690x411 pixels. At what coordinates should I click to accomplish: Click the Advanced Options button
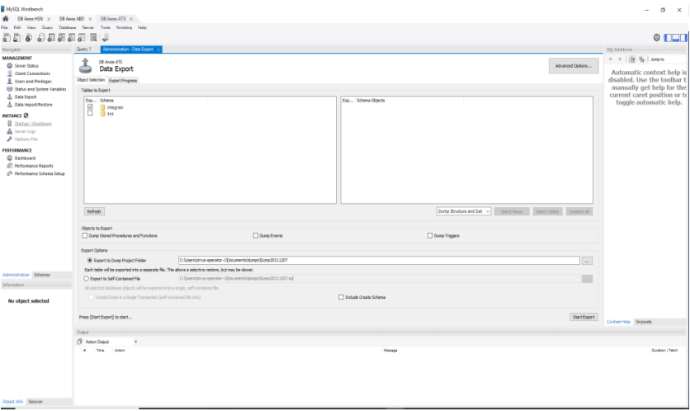(x=572, y=65)
